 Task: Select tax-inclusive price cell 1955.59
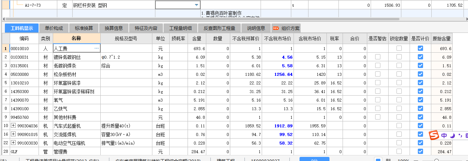pos(310,126)
